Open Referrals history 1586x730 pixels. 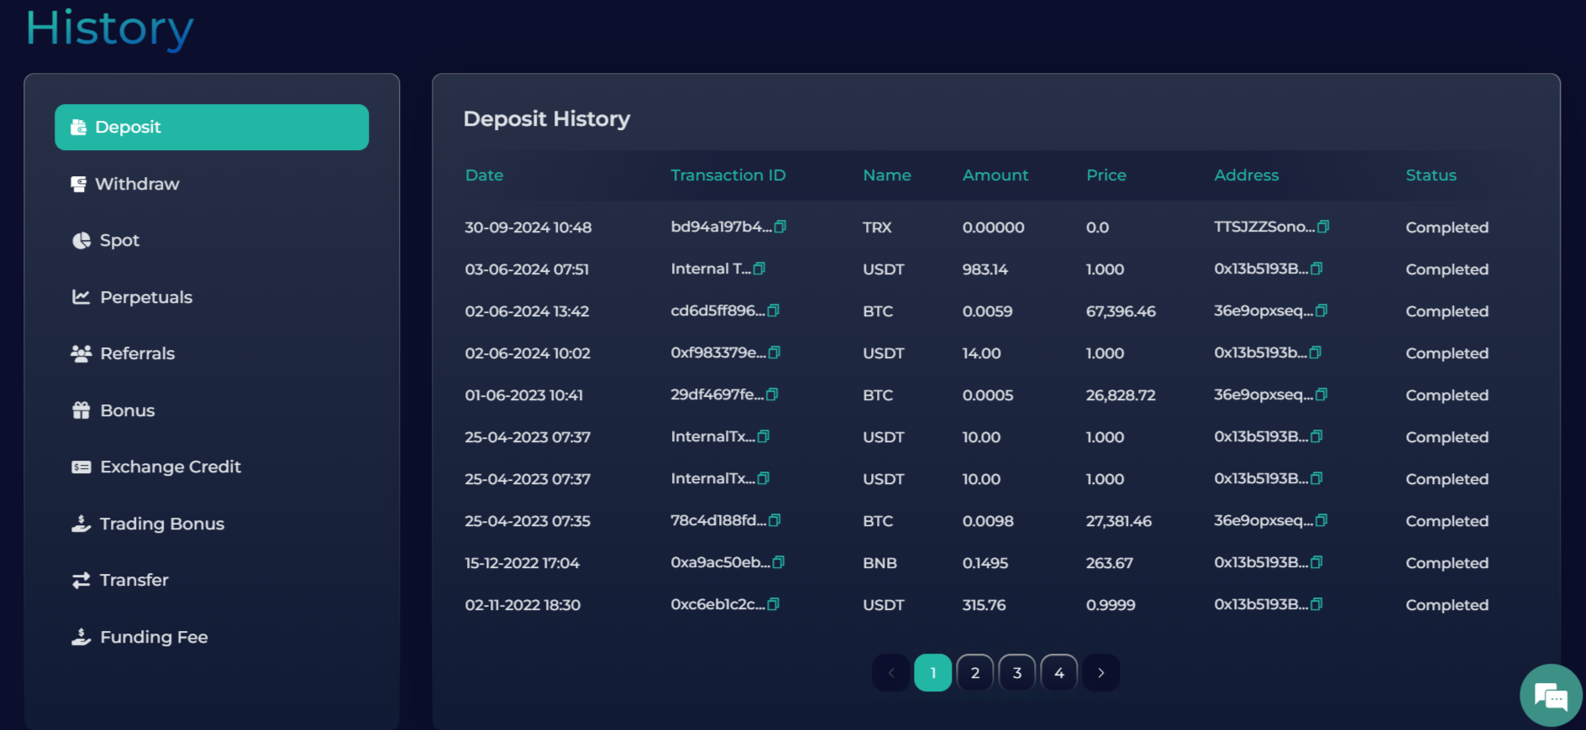(137, 354)
